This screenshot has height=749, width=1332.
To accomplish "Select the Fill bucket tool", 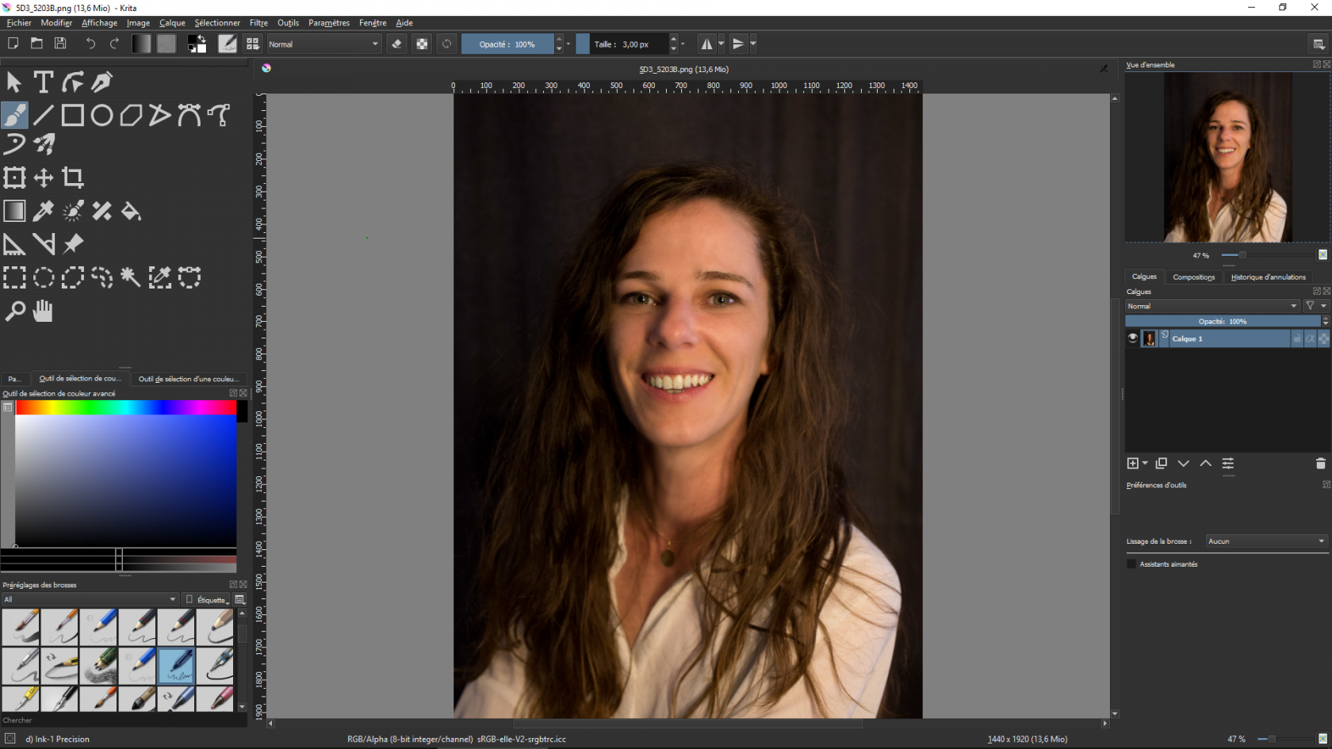I will click(131, 211).
